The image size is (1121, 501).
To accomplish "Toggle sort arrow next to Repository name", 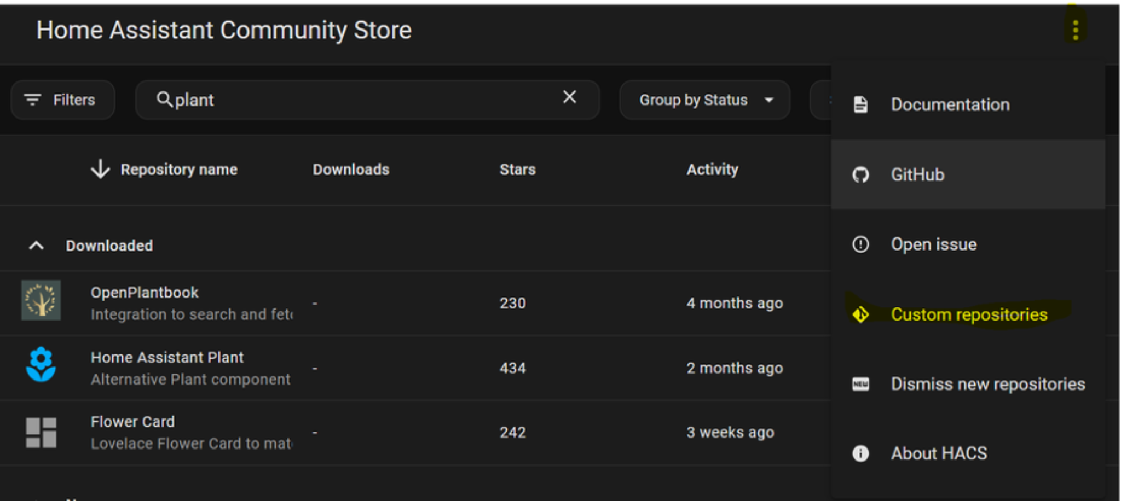I will point(100,169).
